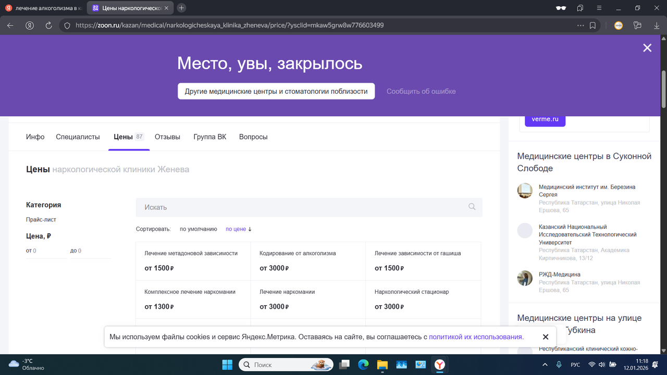
Task: Click inside the 'Искать' search field
Action: pos(261,207)
